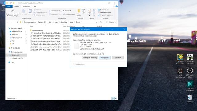Screen dimensions: 197x111
Task: Click Обратить выделение in ribbon
Action: click(x=106, y=15)
